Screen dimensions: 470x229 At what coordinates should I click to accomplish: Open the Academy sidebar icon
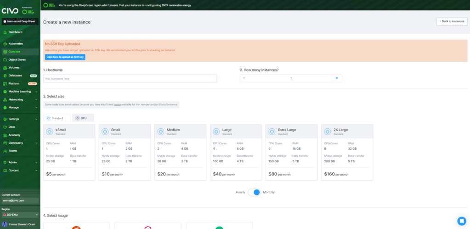click(5, 135)
